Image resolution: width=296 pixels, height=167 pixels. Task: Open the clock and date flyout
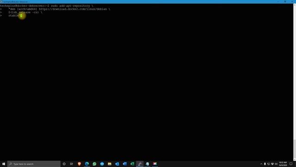pos(283,164)
